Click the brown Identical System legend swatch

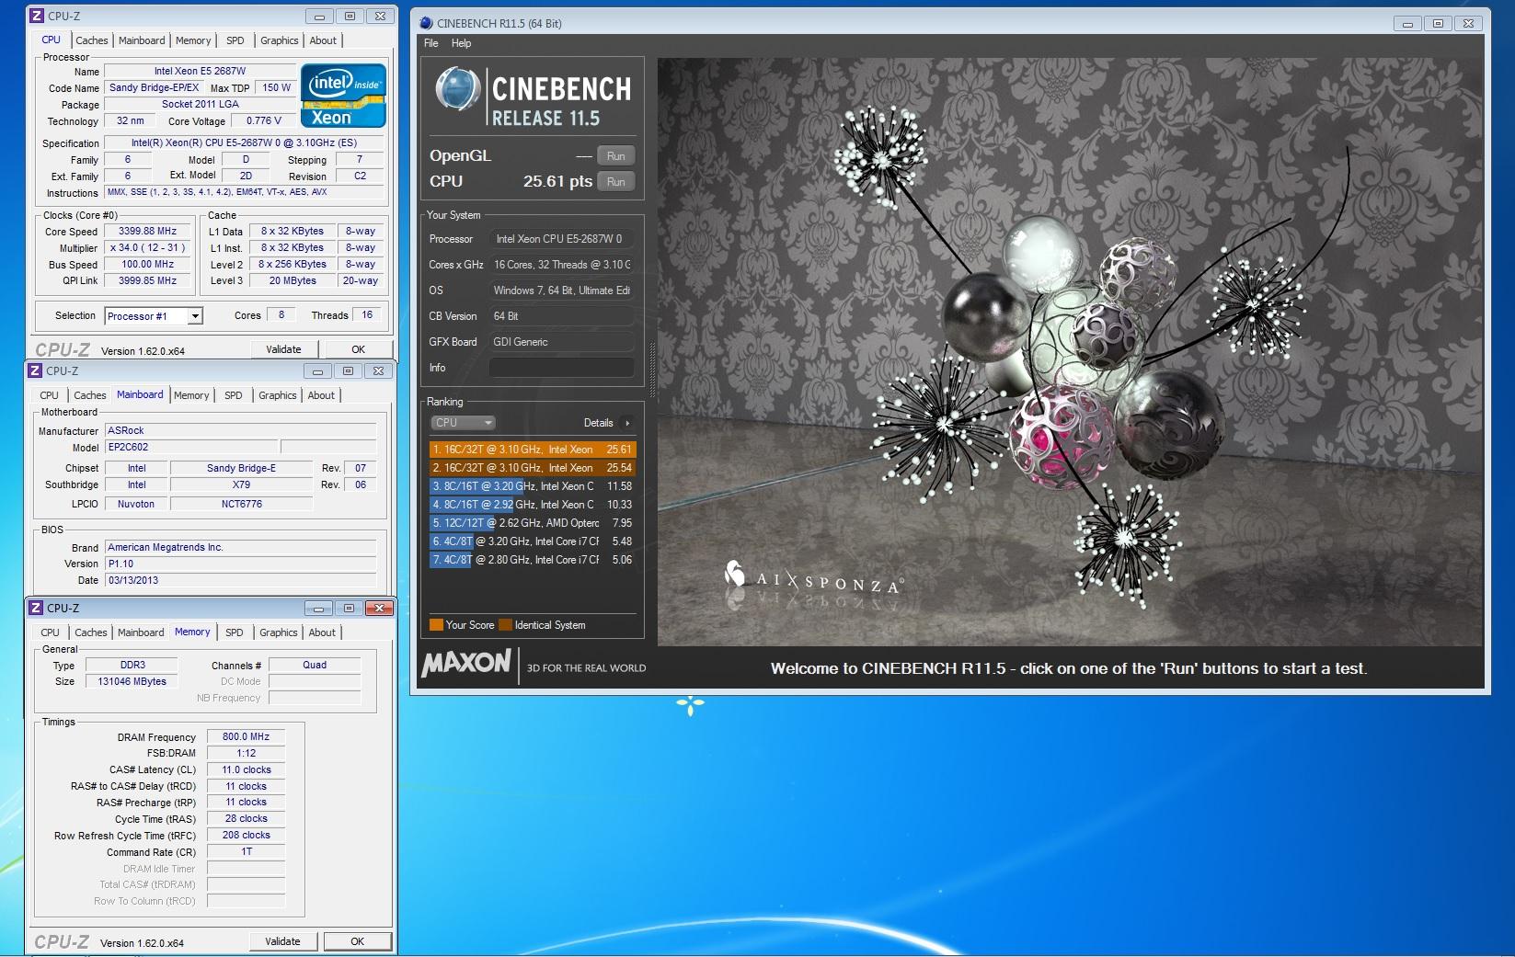click(x=505, y=625)
